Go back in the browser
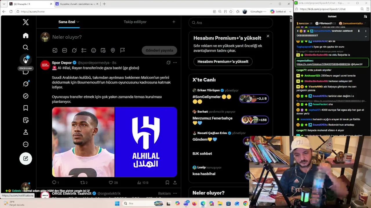The image size is (371, 208). coord(4,12)
